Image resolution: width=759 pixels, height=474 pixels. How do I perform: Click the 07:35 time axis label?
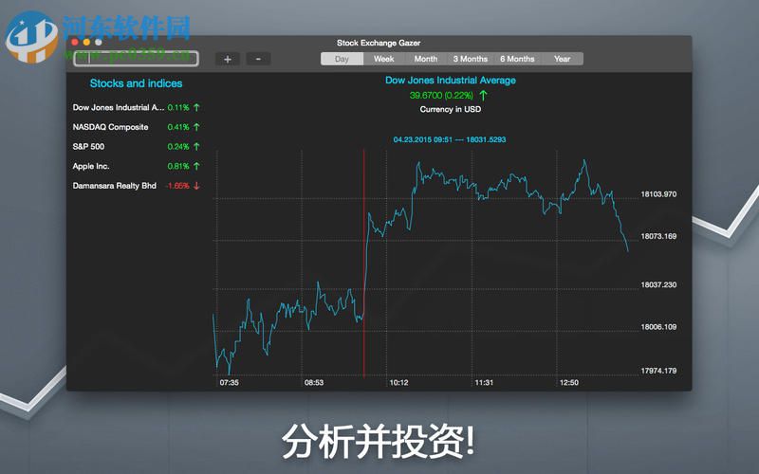[x=229, y=383]
